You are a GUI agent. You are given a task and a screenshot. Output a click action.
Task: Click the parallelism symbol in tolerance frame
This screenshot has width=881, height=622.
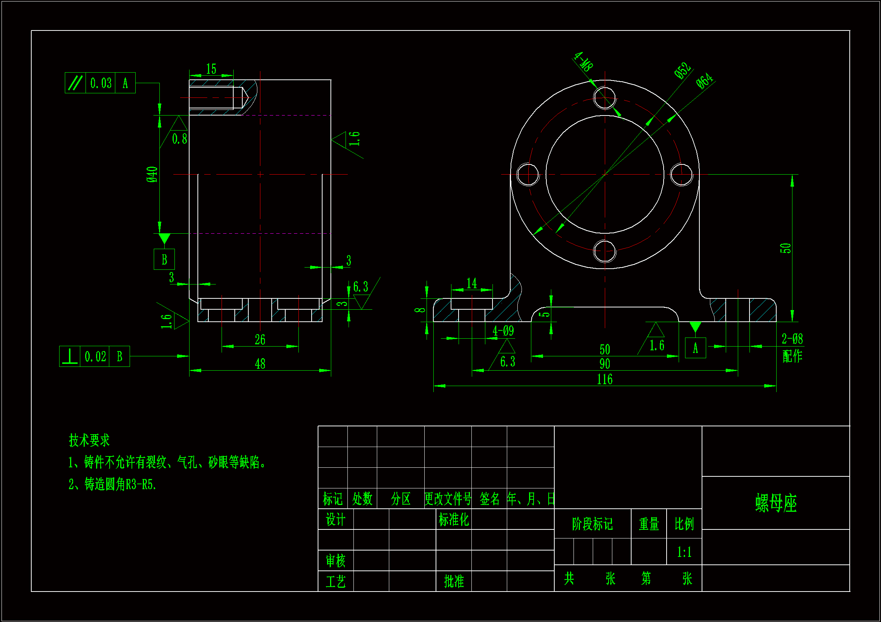(x=75, y=83)
